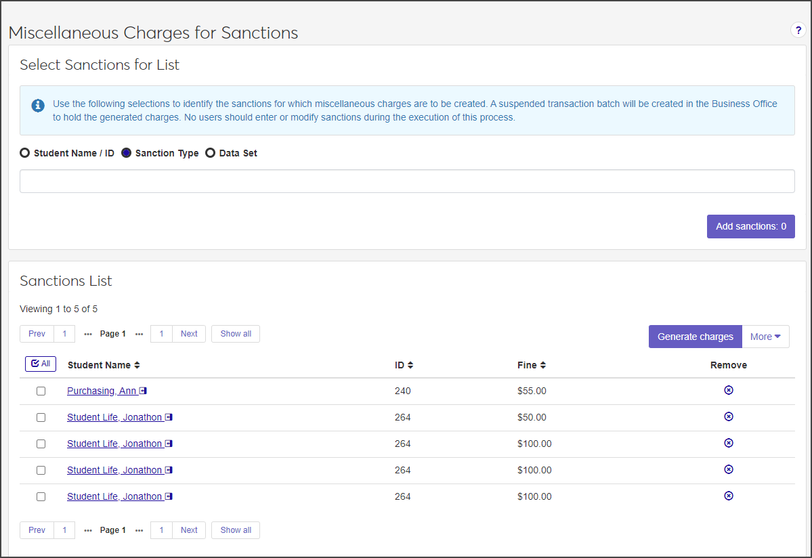This screenshot has height=558, width=812.
Task: Toggle the All select checkbox button
Action: click(41, 364)
